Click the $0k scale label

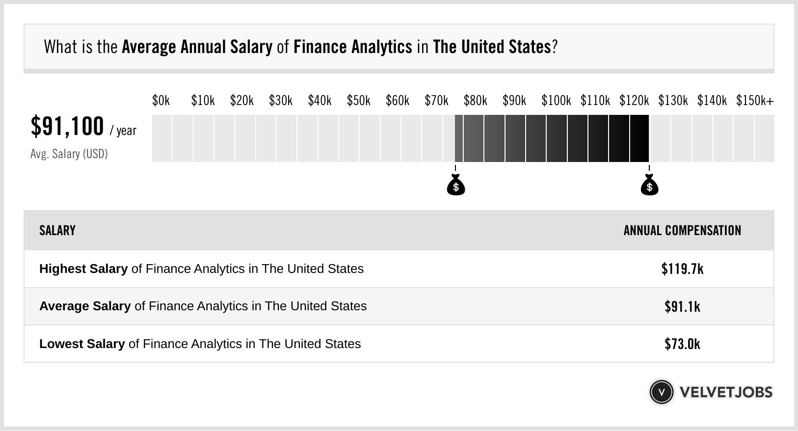pyautogui.click(x=161, y=101)
